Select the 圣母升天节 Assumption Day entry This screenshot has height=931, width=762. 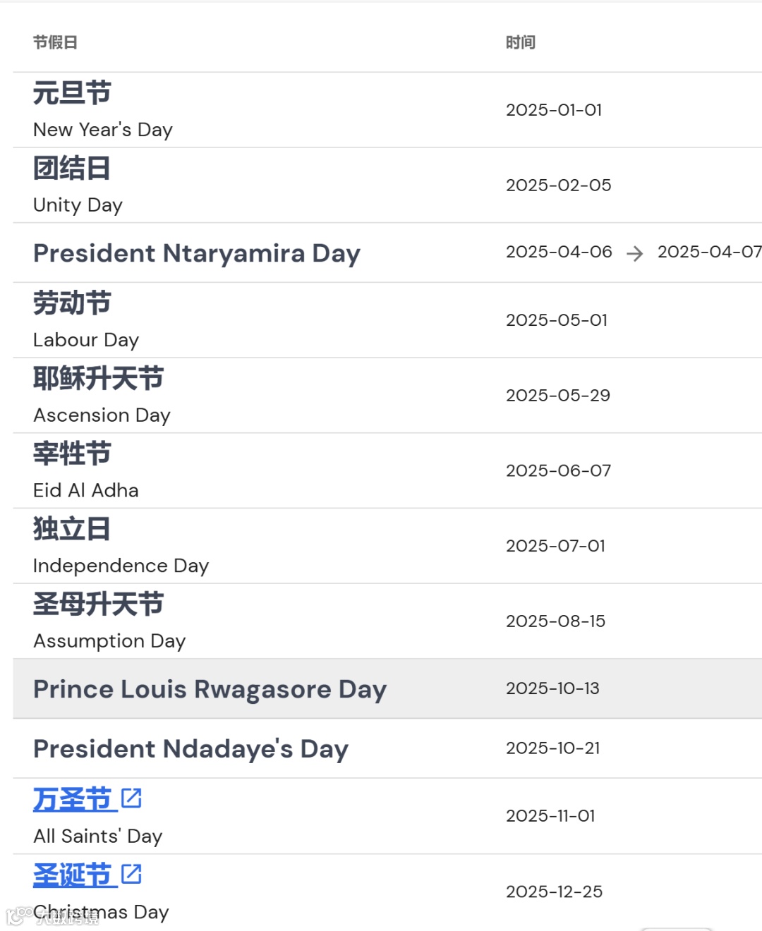click(109, 622)
